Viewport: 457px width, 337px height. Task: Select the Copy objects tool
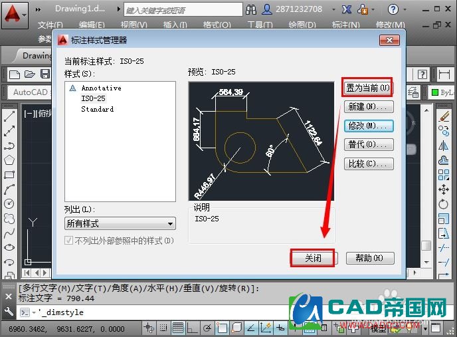[444, 131]
